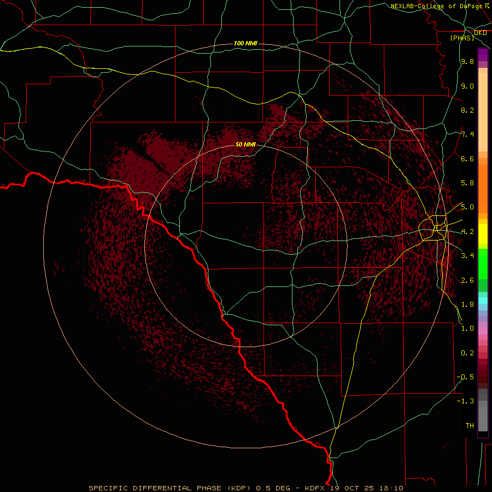
Task: Click the 2.6 value on the color scale
Action: 467,280
